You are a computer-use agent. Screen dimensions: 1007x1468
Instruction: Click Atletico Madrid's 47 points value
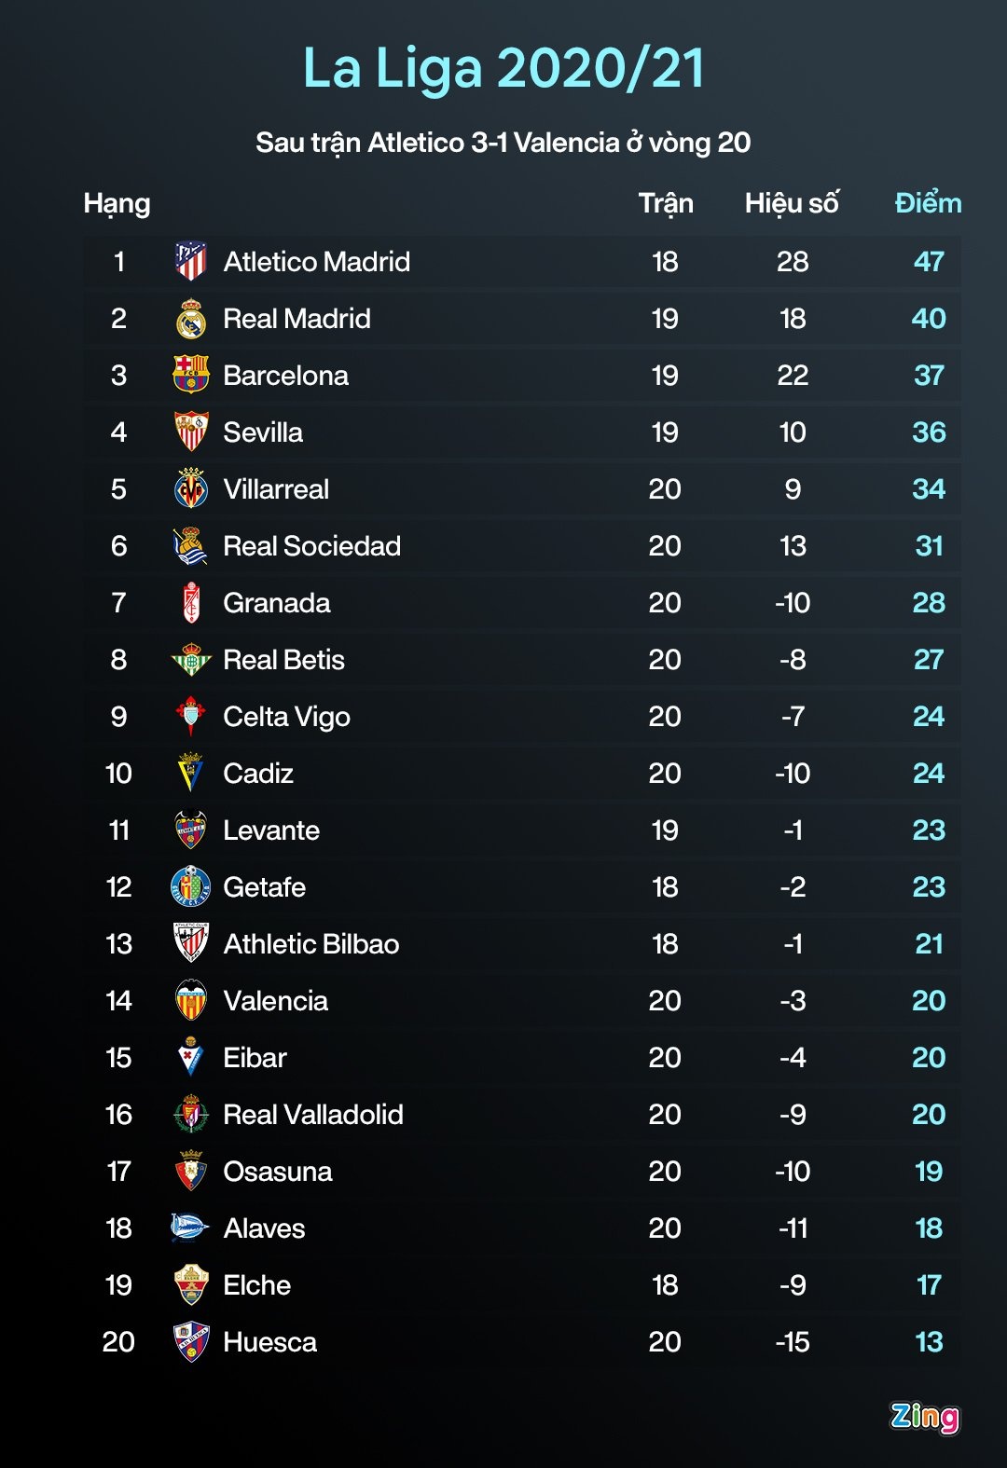(929, 262)
